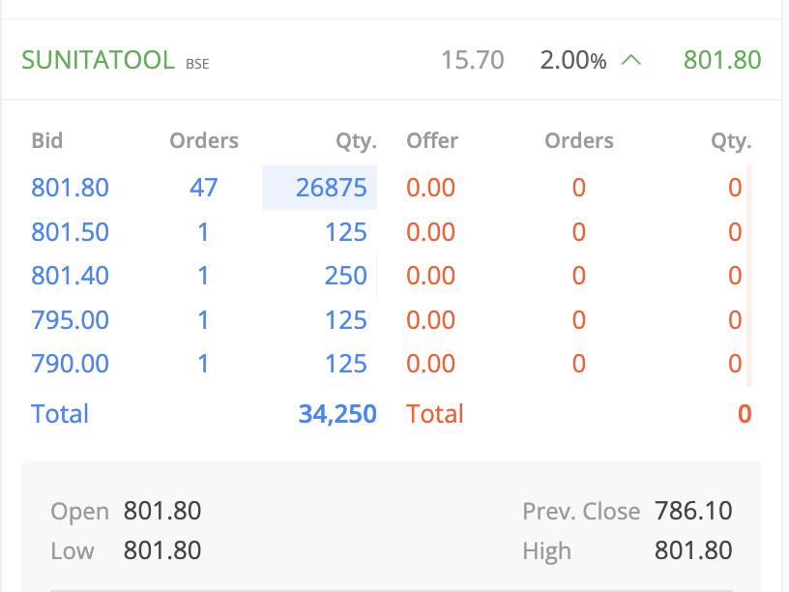Screen dimensions: 789x592
Task: Pick the 795.00 bid price
Action: tap(70, 320)
